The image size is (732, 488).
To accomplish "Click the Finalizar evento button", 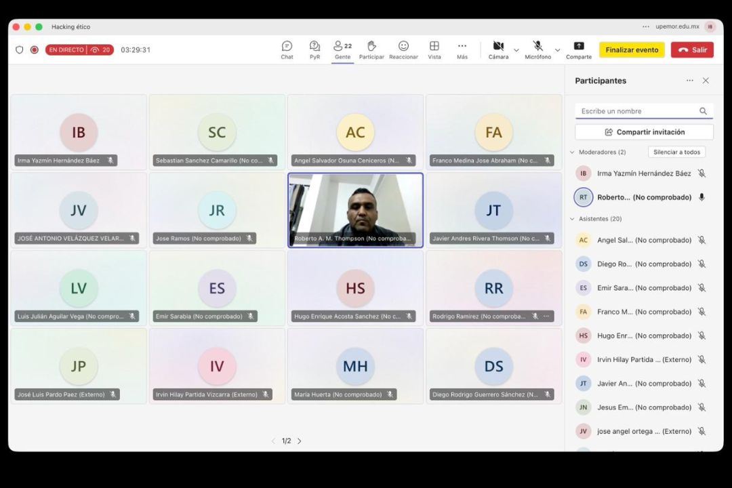I will click(632, 50).
